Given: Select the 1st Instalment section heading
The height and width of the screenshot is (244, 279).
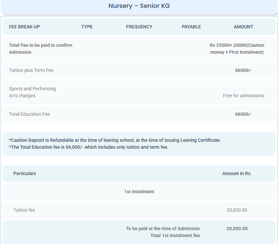Looking at the screenshot, I should (x=139, y=192).
